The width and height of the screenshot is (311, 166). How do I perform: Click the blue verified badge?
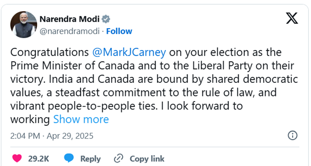coord(106,19)
